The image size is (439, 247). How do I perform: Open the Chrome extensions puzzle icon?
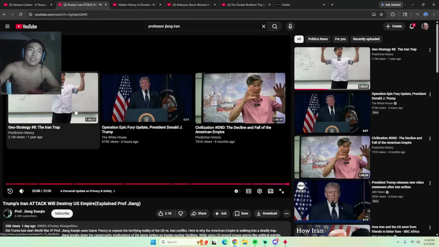click(x=393, y=14)
